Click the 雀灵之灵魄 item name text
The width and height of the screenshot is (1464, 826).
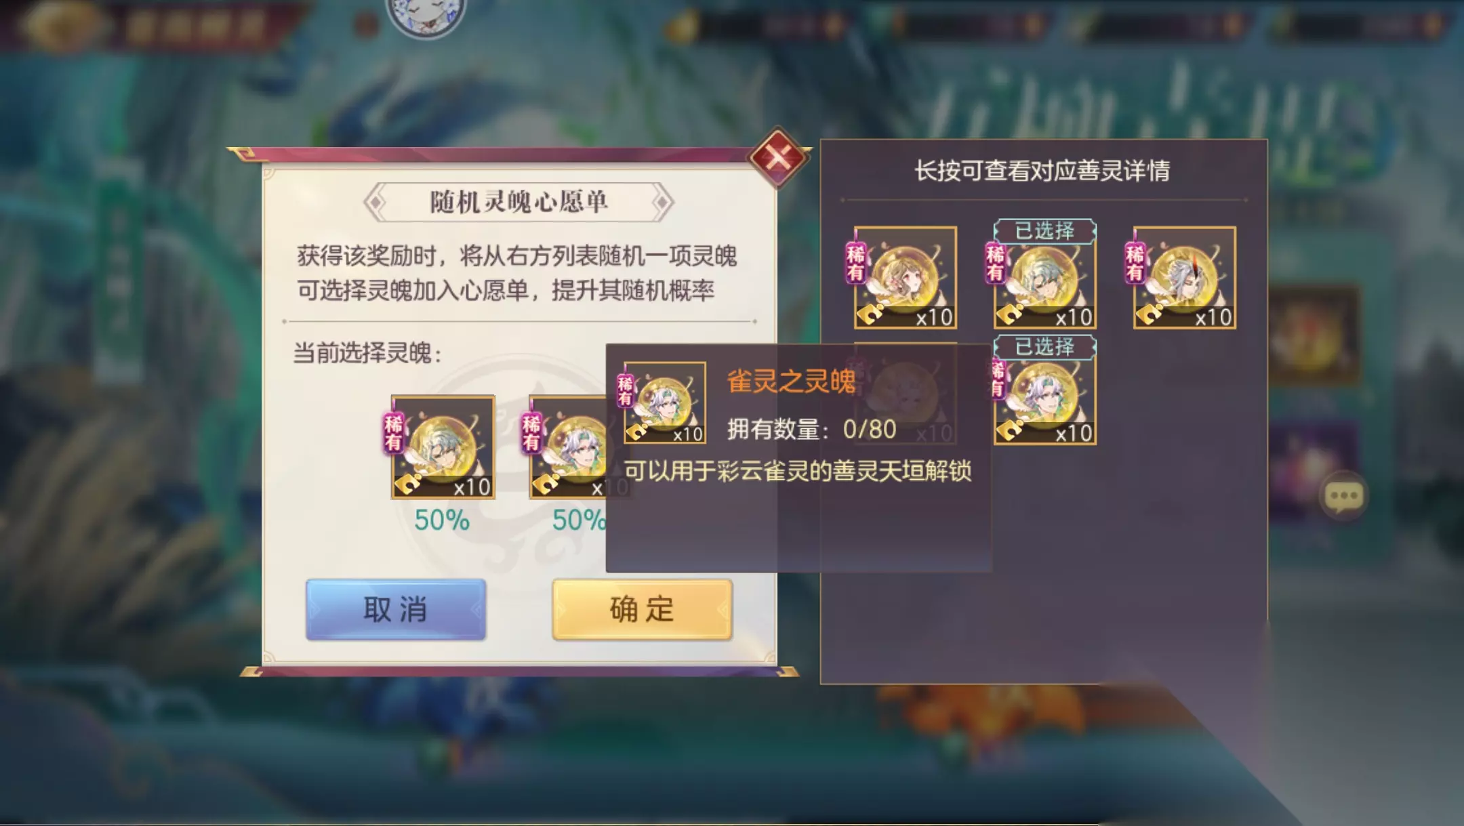(x=791, y=381)
